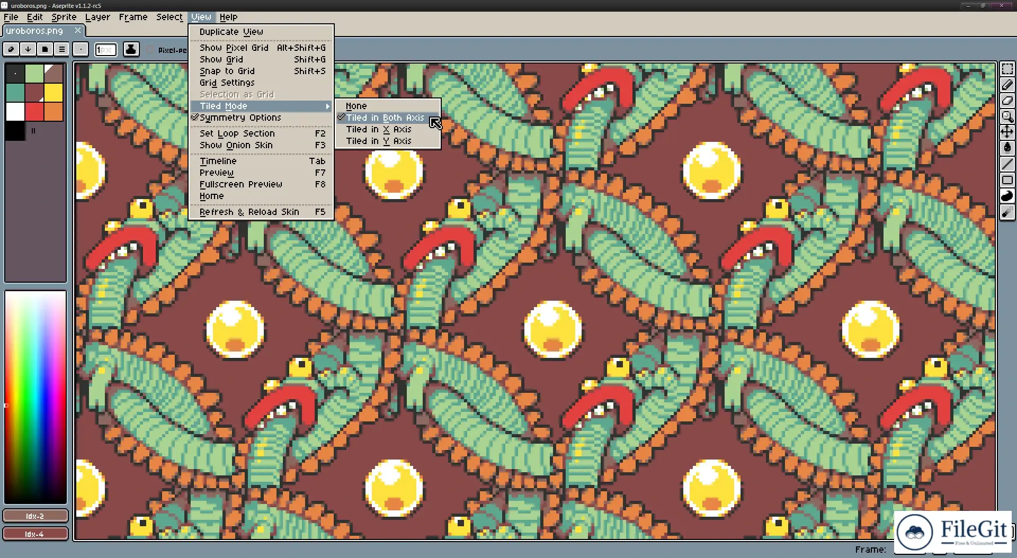The height and width of the screenshot is (558, 1017).
Task: Toggle Show Grid menu entry
Action: 261,59
